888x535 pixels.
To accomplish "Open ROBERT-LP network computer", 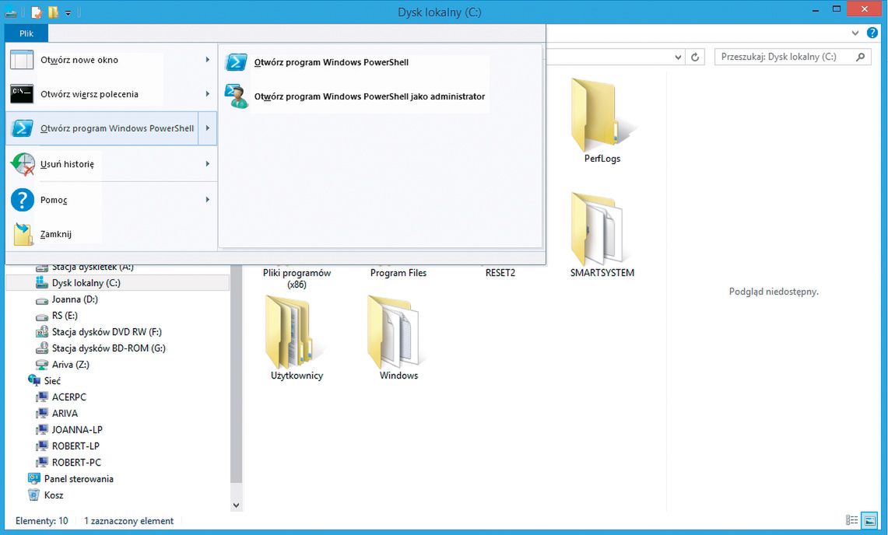I will 75,446.
